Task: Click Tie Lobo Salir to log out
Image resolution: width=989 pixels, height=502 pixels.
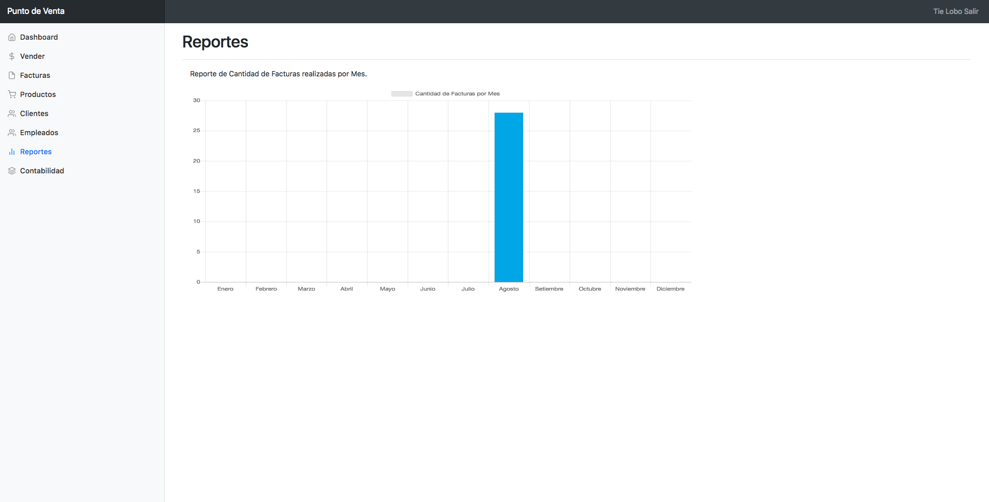Action: pyautogui.click(x=955, y=11)
